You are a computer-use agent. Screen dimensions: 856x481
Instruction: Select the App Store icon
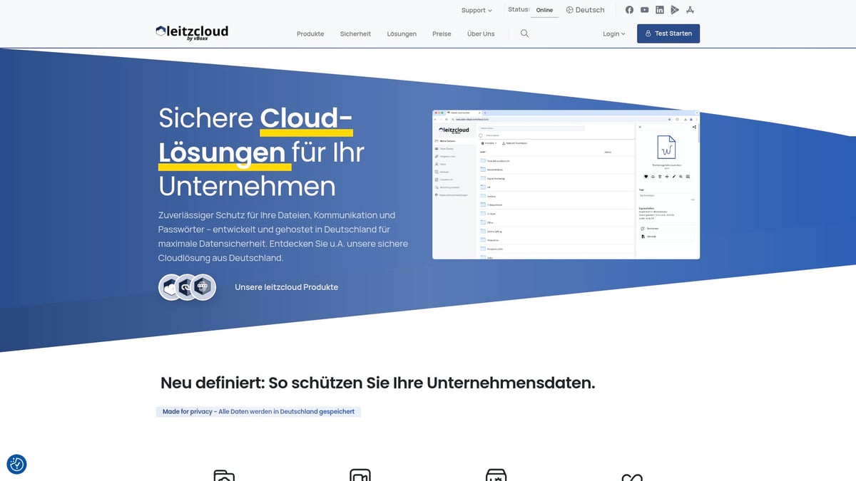690,9
